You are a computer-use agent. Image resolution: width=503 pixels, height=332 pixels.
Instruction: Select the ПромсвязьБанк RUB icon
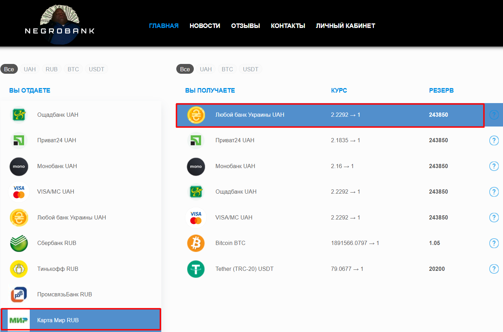tap(19, 294)
